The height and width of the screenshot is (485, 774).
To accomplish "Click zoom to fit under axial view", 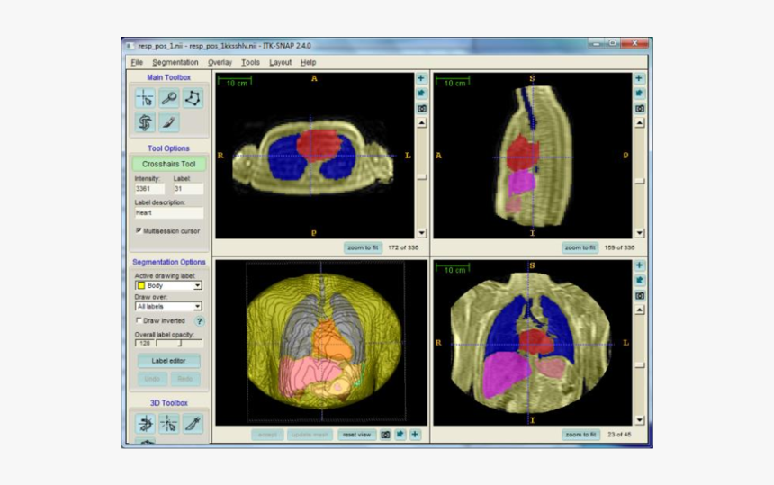I will pyautogui.click(x=363, y=247).
